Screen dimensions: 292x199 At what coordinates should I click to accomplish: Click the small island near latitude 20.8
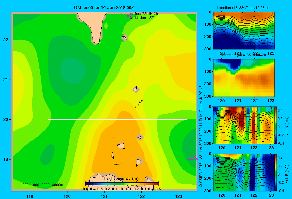point(136,89)
